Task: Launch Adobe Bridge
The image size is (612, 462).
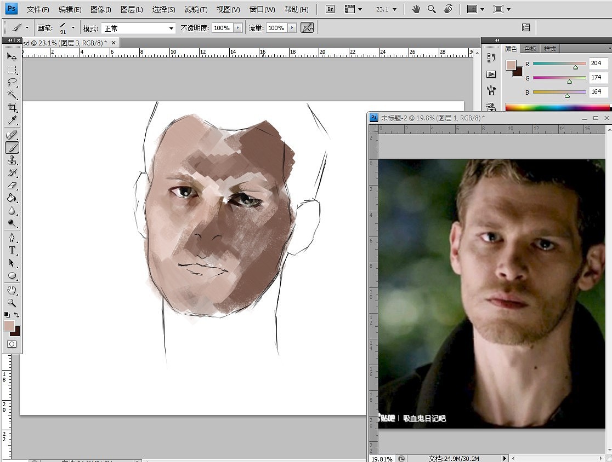Action: [x=330, y=9]
